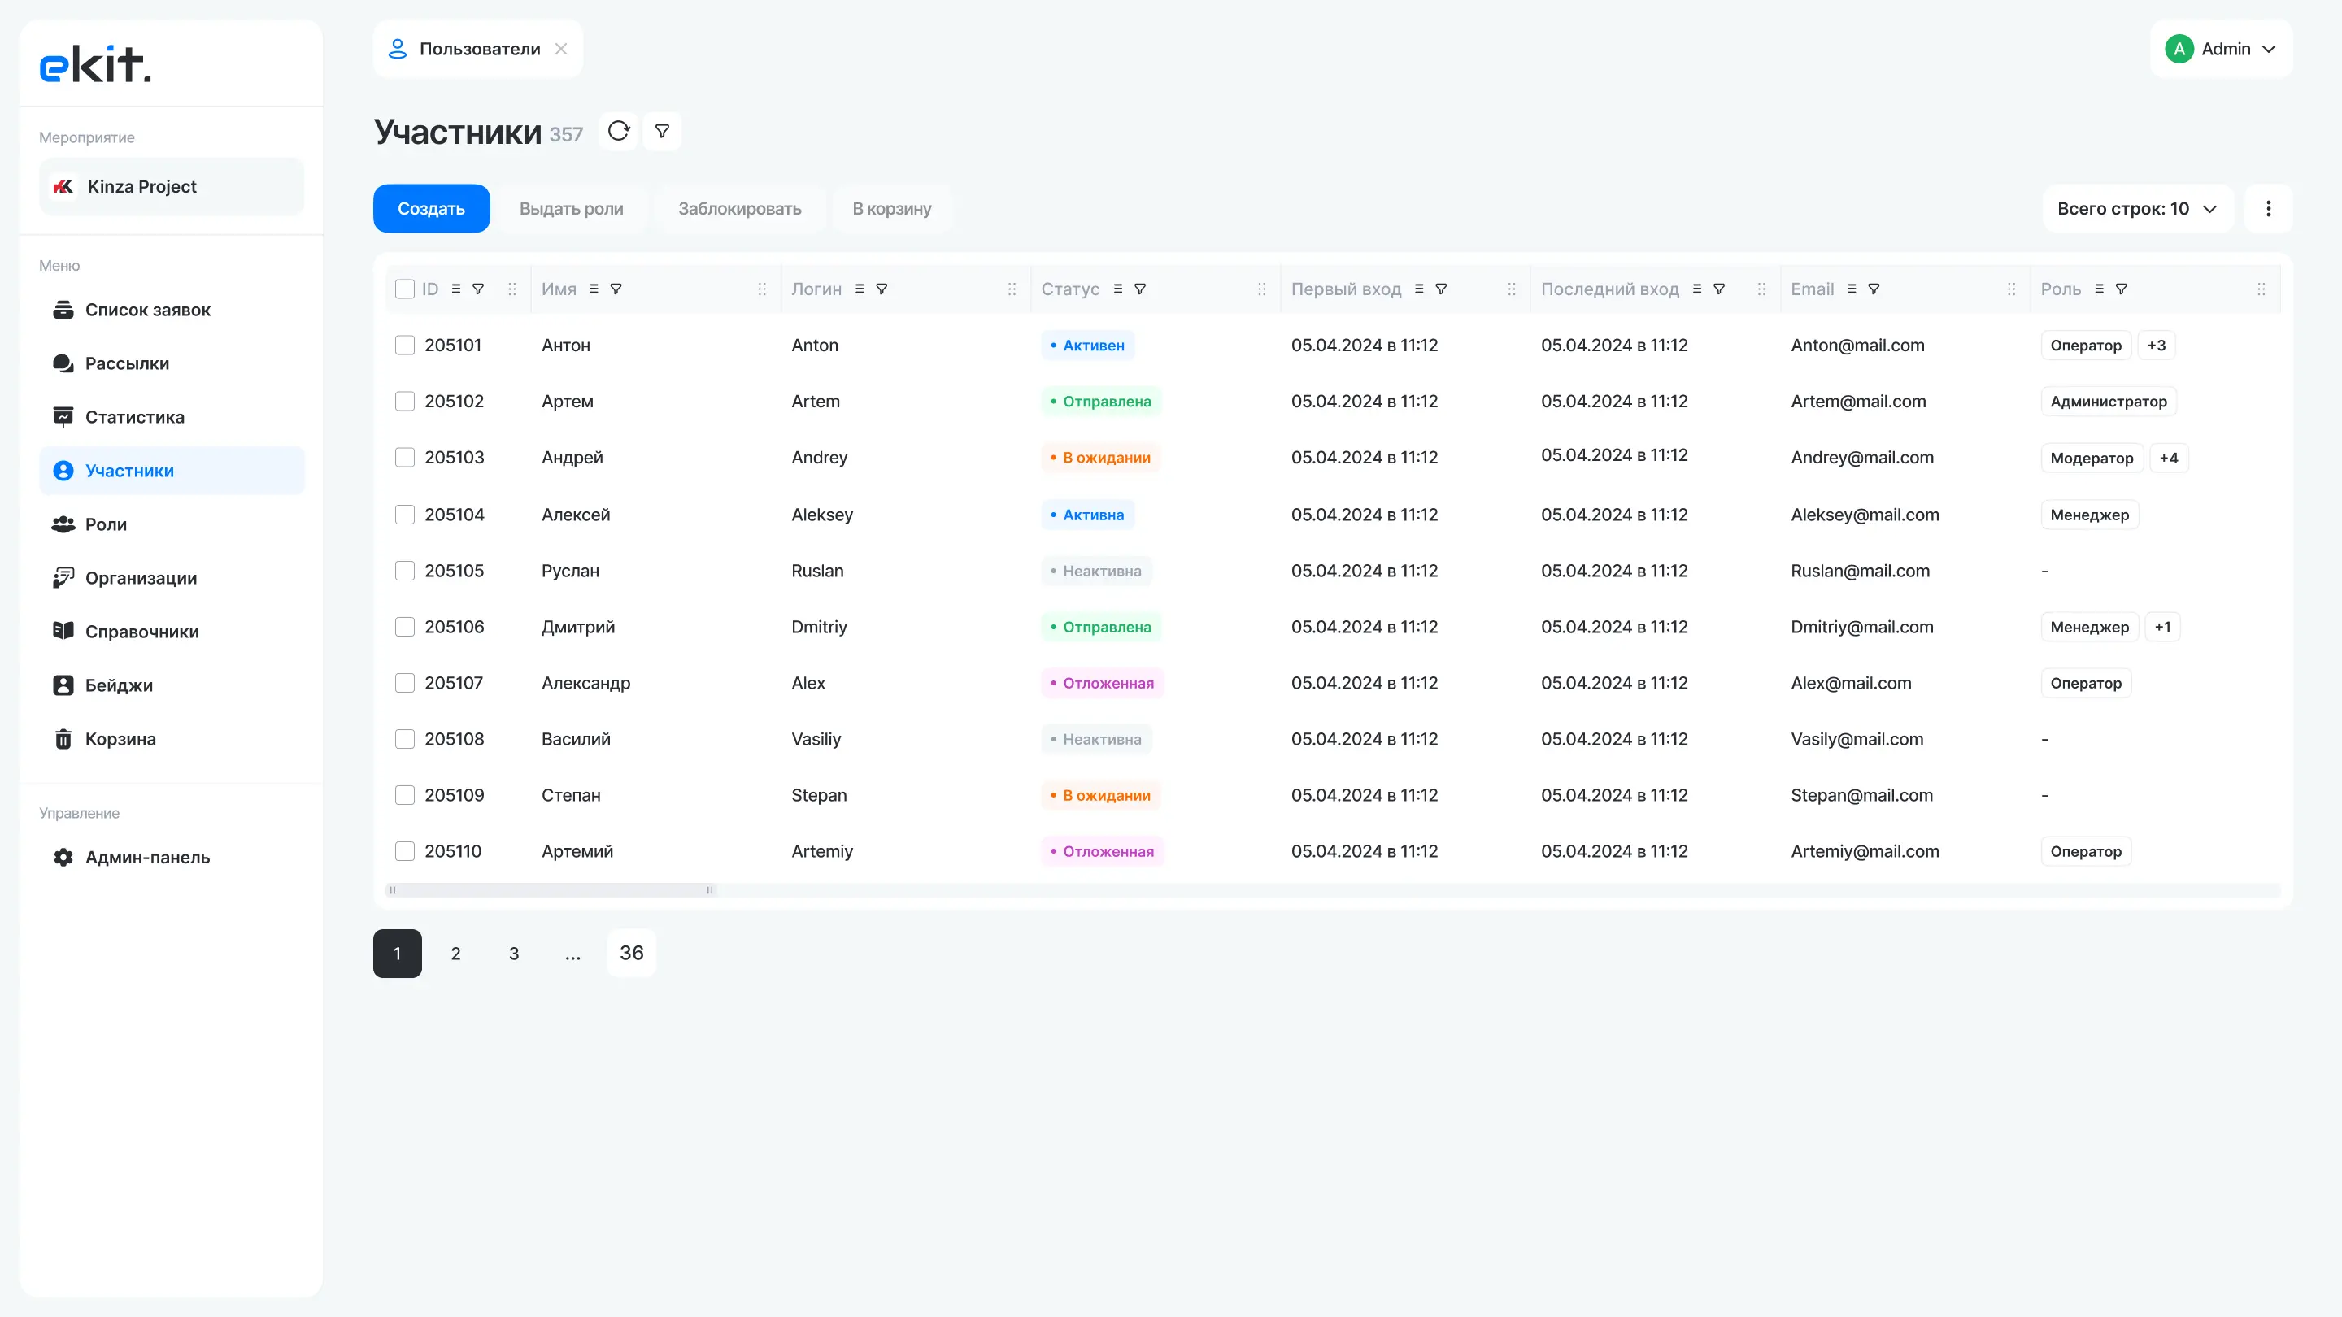
Task: Click the sort icon in the ID column
Action: [456, 289]
